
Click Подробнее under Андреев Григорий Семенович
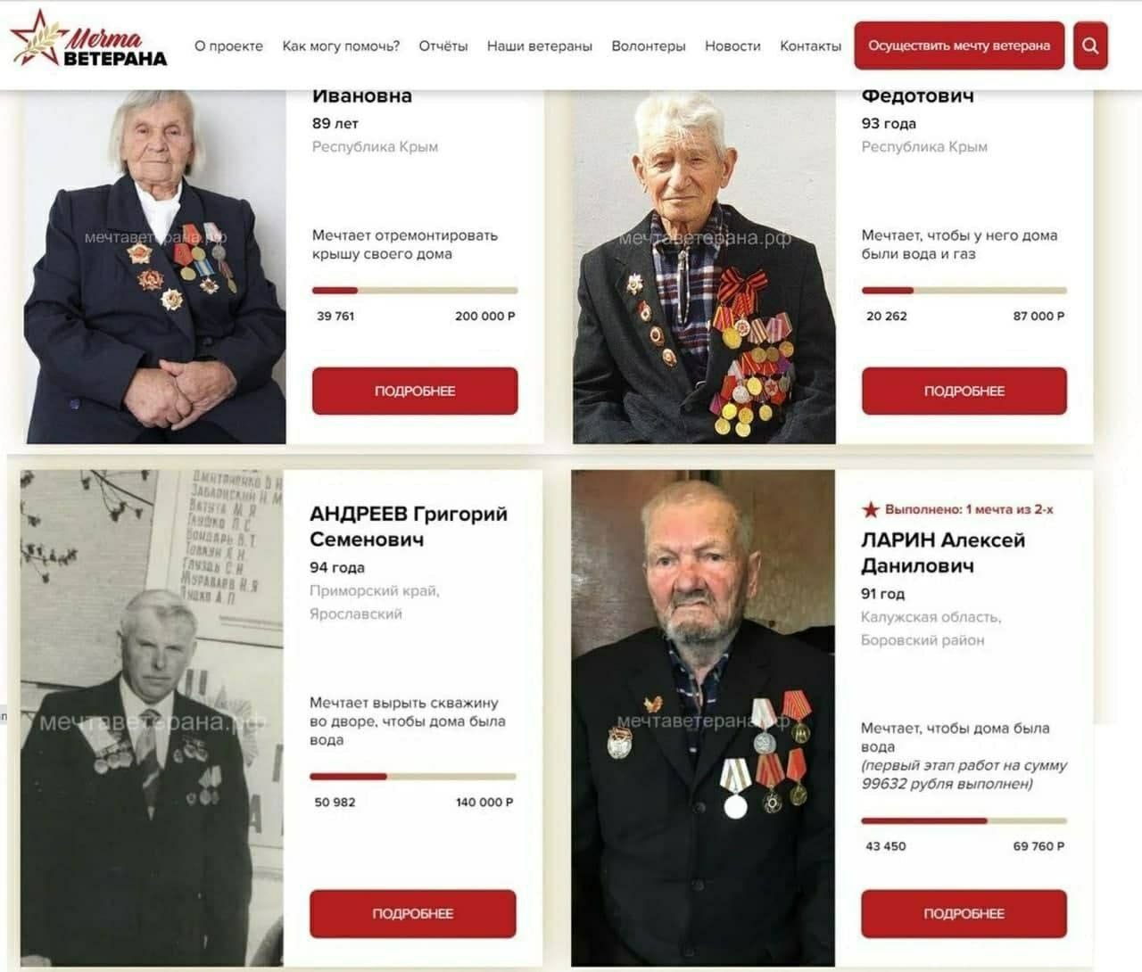(x=413, y=913)
